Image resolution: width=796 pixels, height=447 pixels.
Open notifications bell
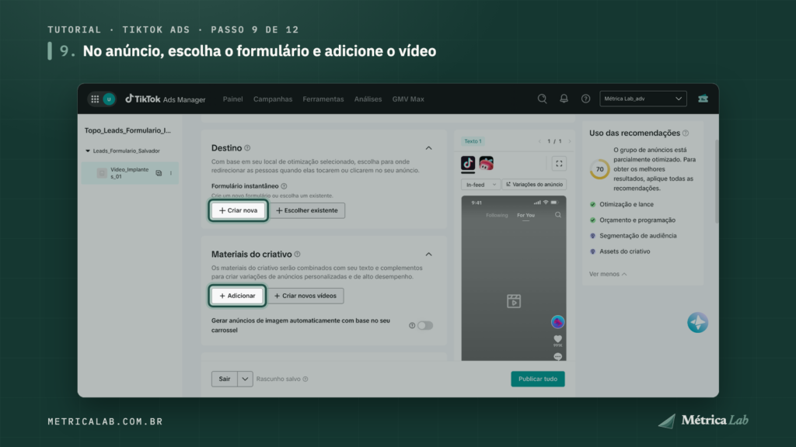564,99
